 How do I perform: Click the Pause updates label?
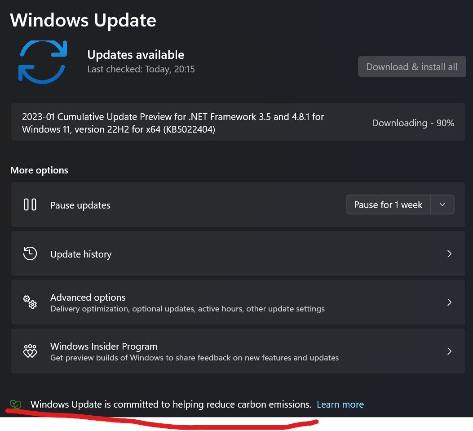click(80, 205)
